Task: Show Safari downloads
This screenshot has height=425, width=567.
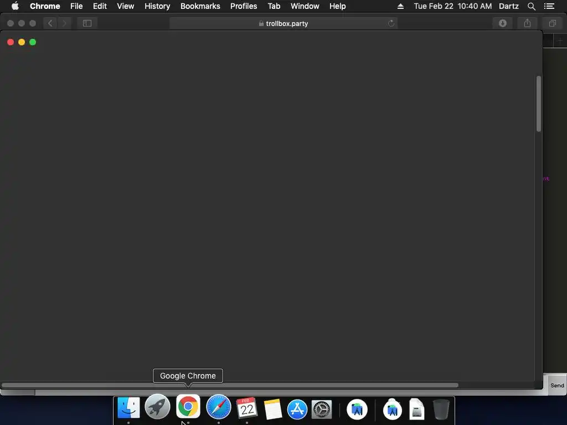Action: tap(503, 23)
